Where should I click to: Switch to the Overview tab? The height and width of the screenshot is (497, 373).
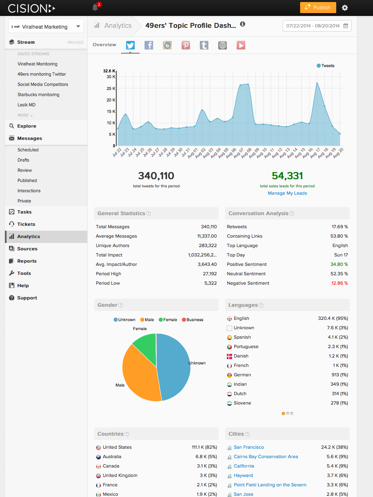104,45
